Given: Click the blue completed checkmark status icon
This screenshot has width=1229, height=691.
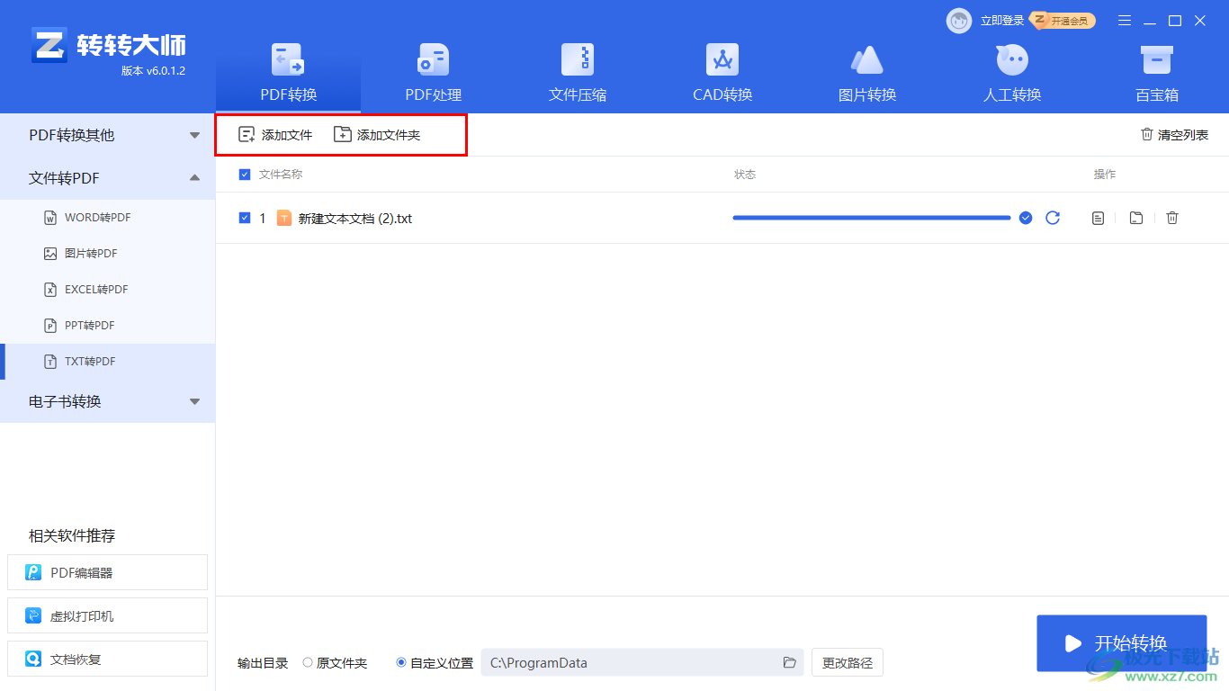Looking at the screenshot, I should click(x=1026, y=218).
